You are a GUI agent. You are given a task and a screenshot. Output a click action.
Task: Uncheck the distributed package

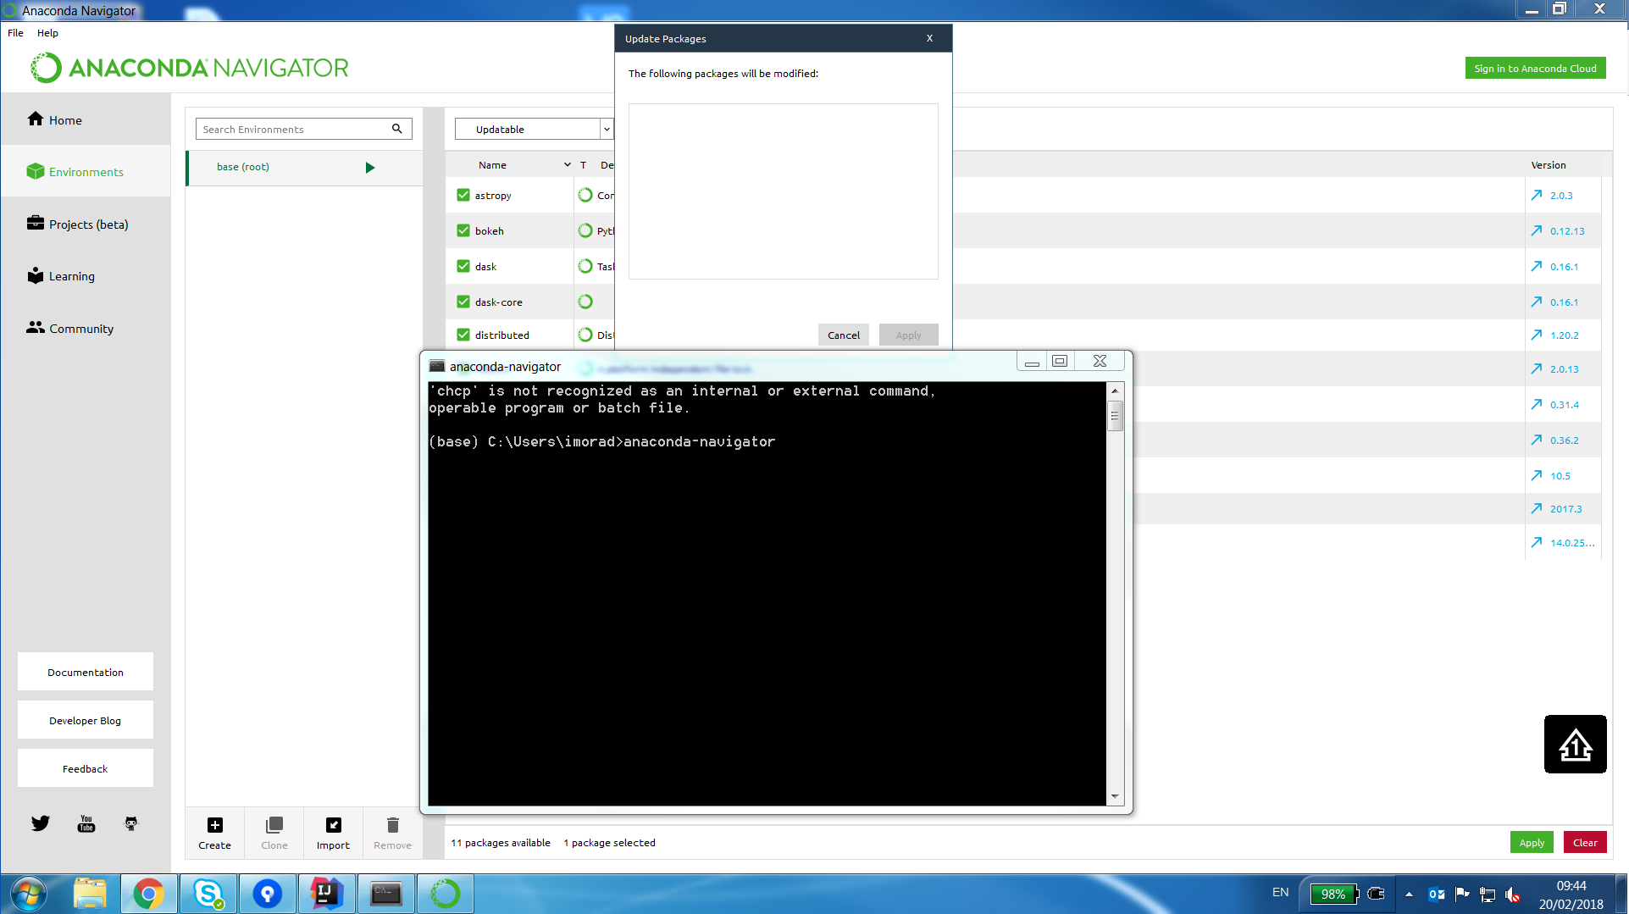(463, 335)
